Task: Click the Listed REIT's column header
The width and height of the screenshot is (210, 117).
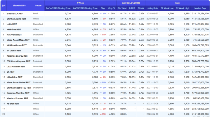Action: [19, 6]
